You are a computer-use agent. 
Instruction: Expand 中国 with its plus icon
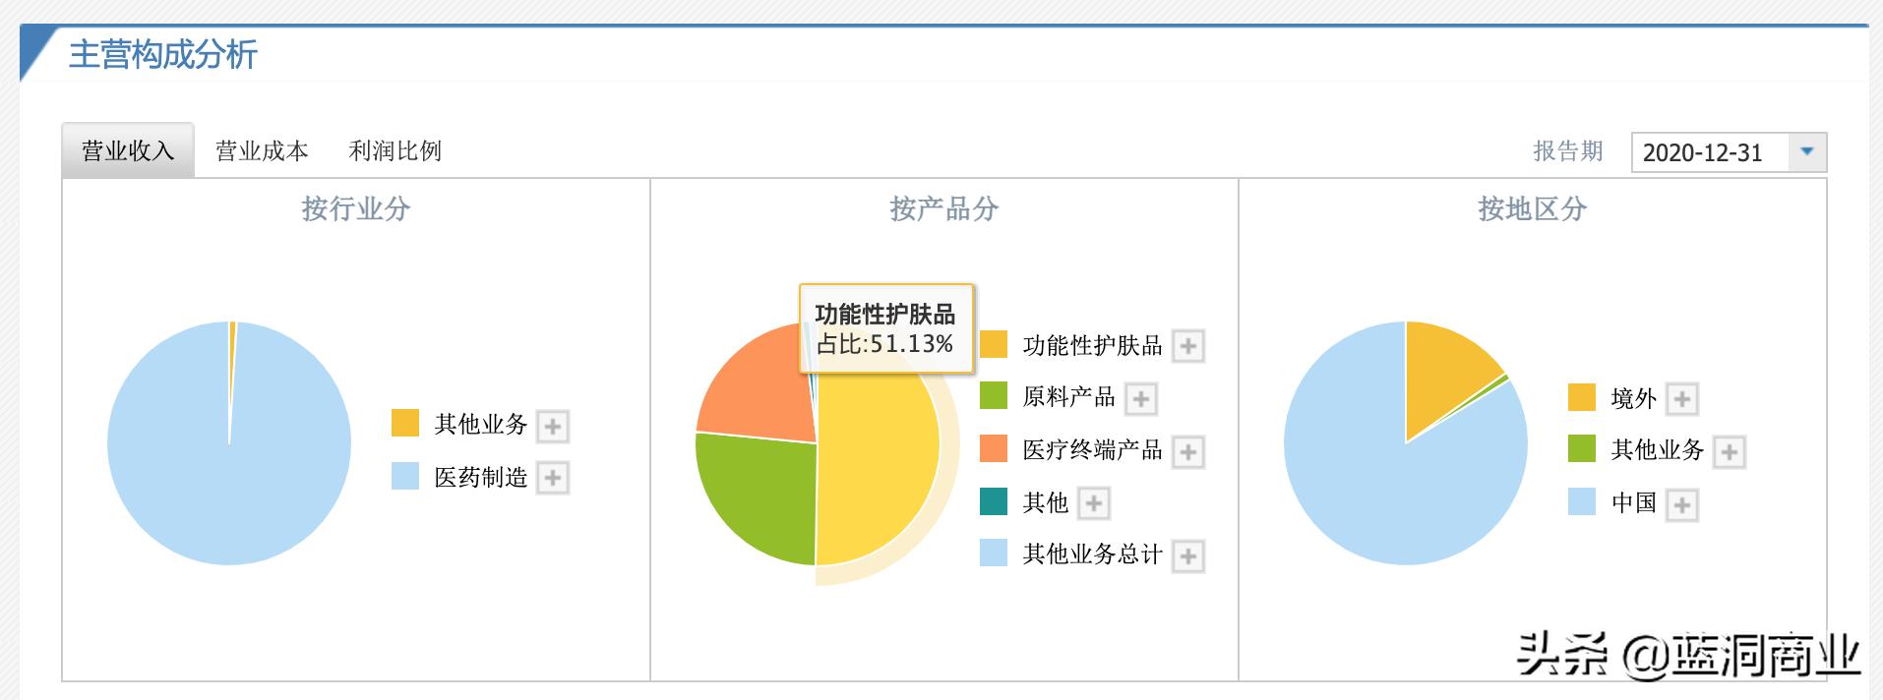tap(1682, 504)
